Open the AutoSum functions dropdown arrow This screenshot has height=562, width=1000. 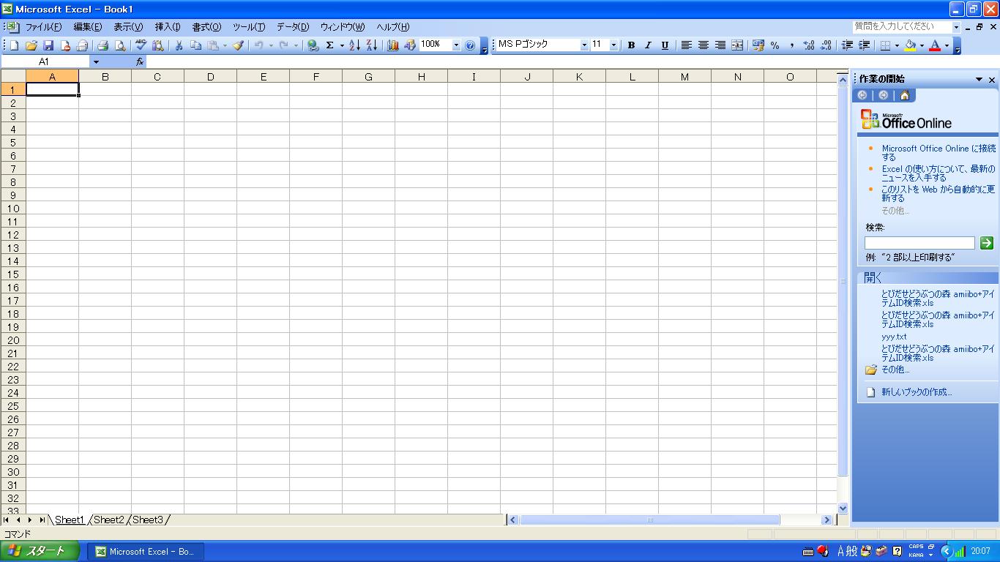342,45
